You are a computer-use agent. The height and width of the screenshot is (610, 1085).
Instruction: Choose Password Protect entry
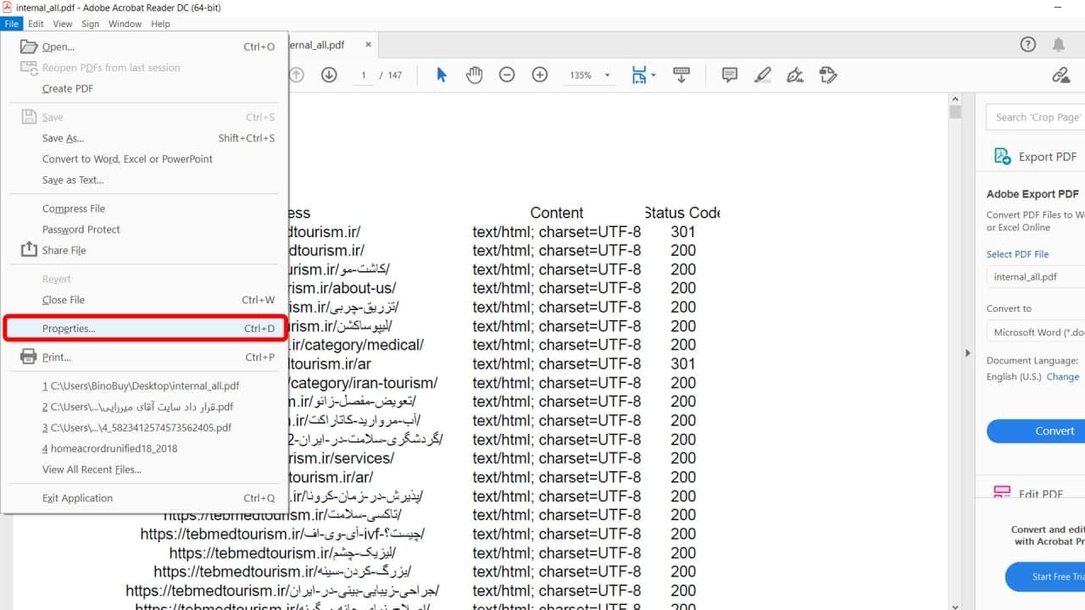tap(145, 229)
